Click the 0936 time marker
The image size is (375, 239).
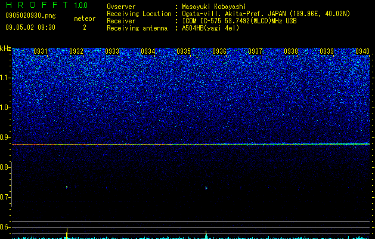(x=219, y=51)
